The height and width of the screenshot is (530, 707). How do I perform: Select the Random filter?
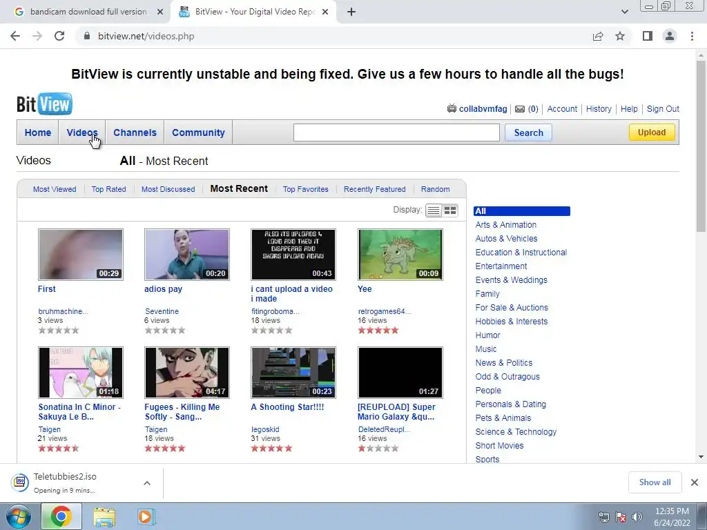pyautogui.click(x=435, y=189)
